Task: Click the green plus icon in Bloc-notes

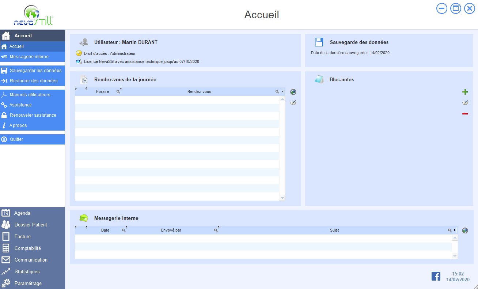Action: [x=465, y=92]
